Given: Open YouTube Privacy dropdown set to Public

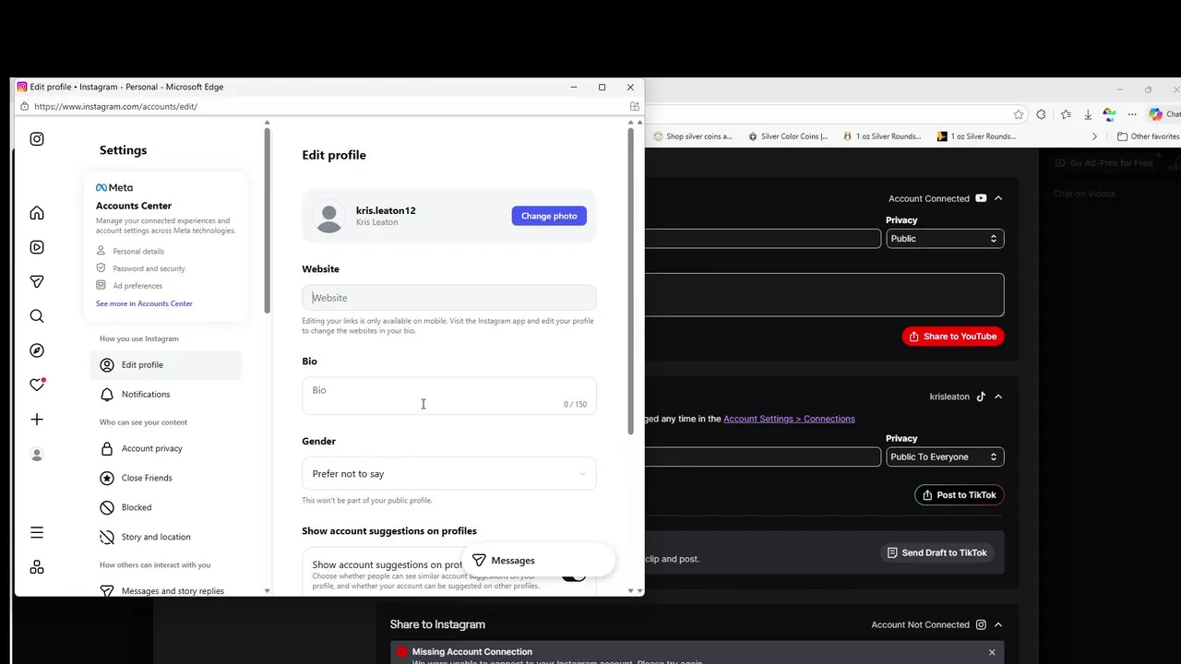Looking at the screenshot, I should [x=945, y=238].
